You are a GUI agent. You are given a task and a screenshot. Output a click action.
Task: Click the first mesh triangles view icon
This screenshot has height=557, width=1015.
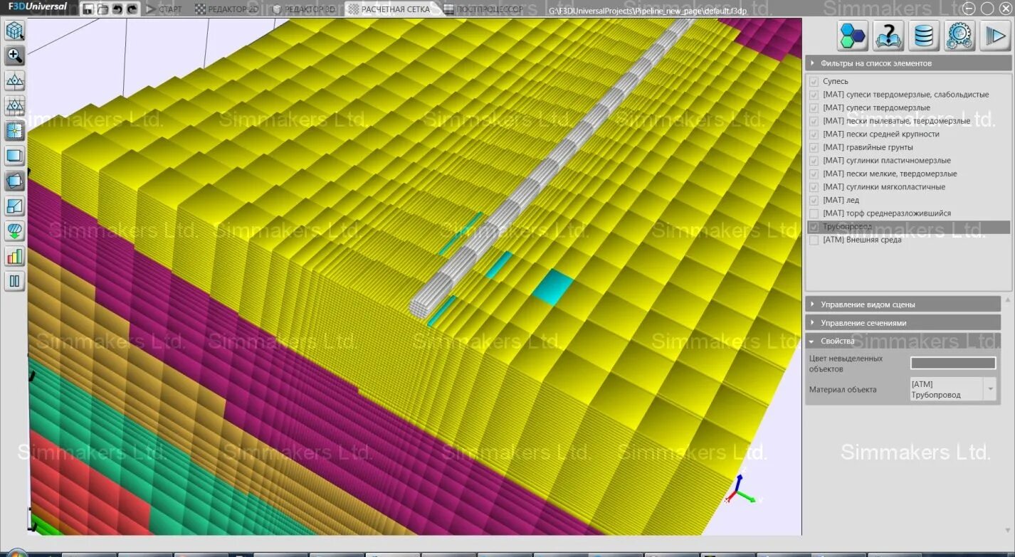(15, 80)
